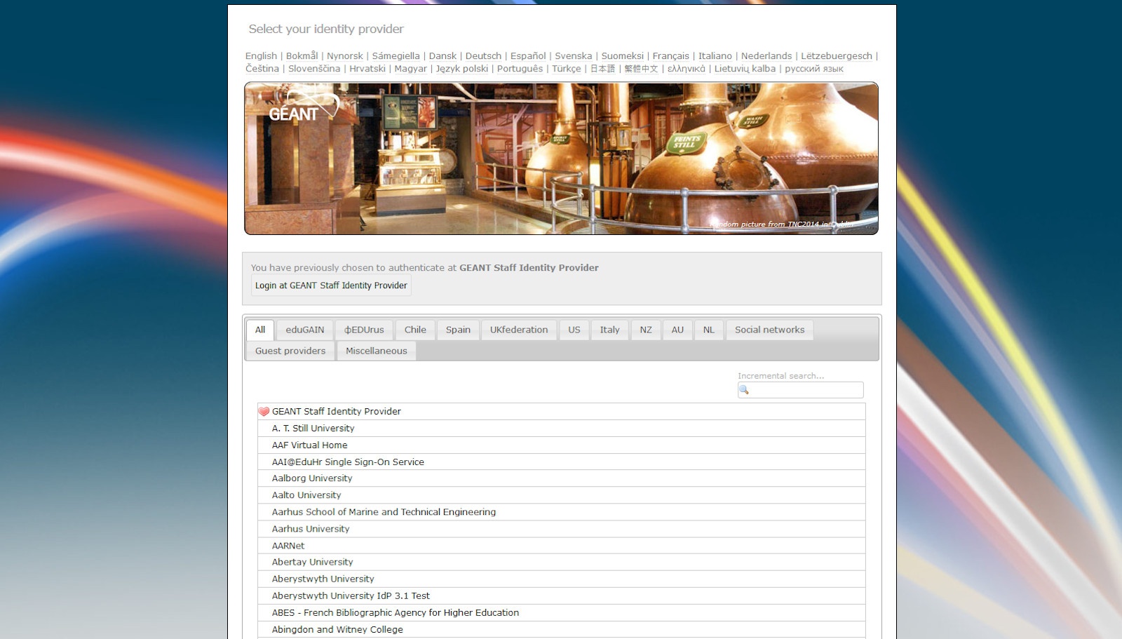Screen dimensions: 1122x639
Task: Select AARNet provider
Action: 561,546
